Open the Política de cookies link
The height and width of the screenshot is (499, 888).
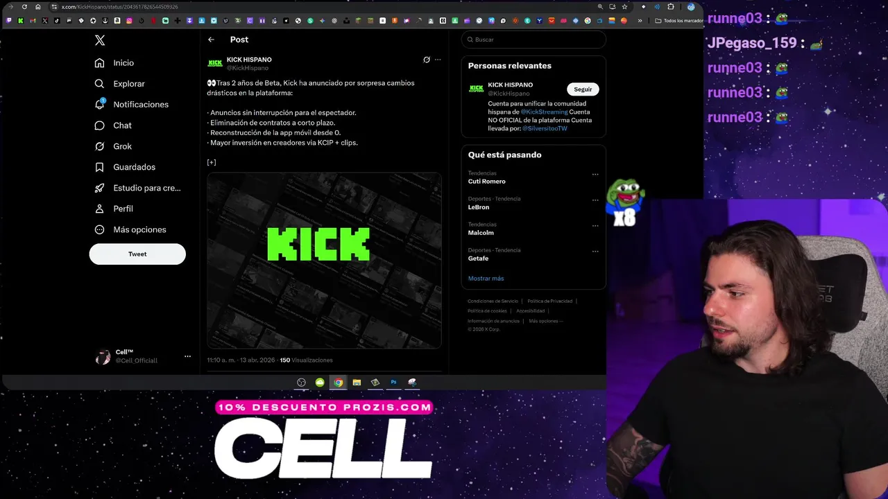487,311
